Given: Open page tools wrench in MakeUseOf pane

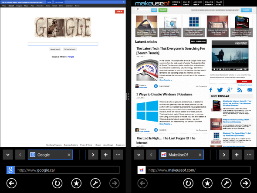Looking at the screenshot, I should (x=227, y=183).
